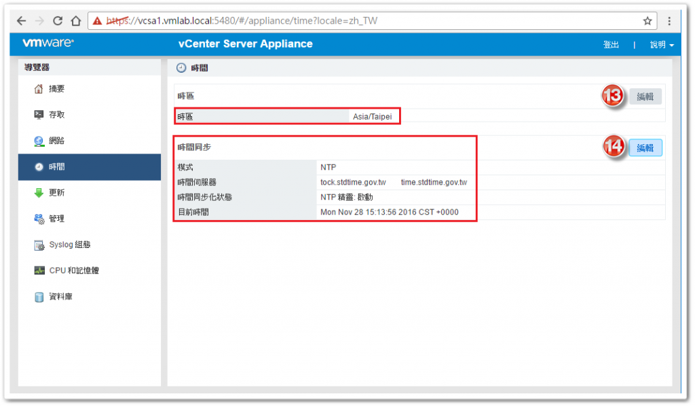Click the Syslog 組態 icon
This screenshot has width=695, height=407.
(x=39, y=245)
